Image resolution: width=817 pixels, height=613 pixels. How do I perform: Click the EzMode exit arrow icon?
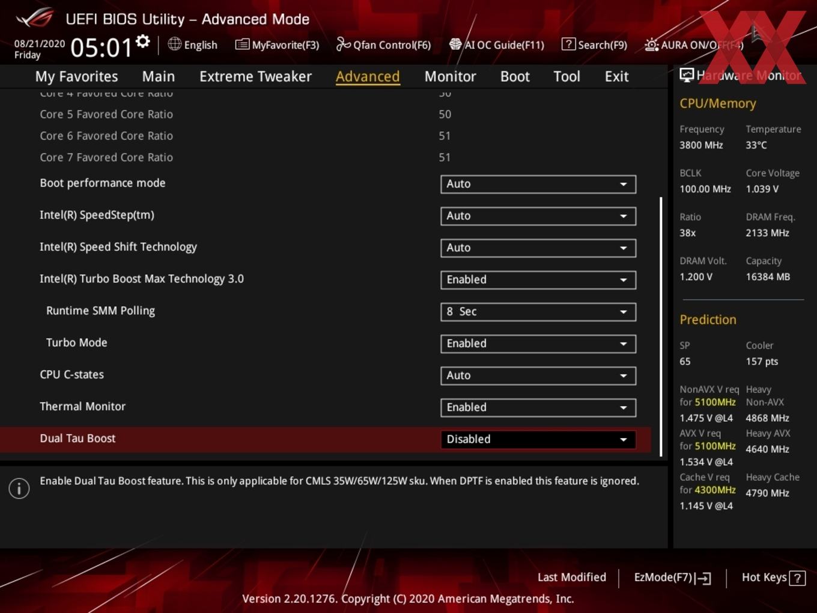703,578
